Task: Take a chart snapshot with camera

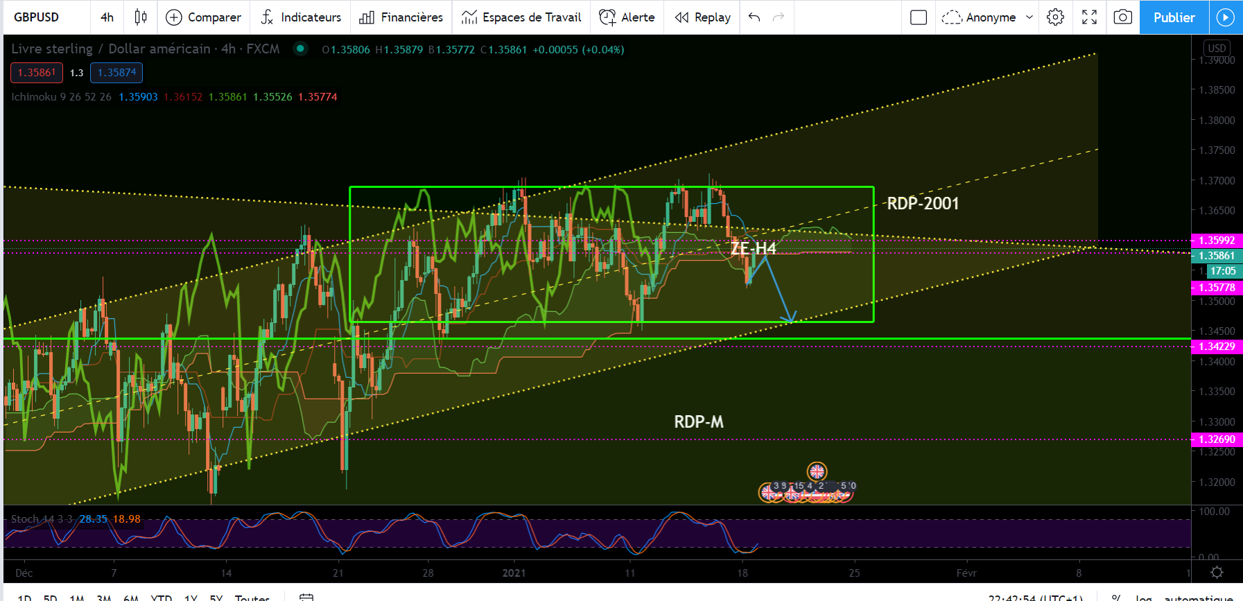Action: click(1123, 17)
